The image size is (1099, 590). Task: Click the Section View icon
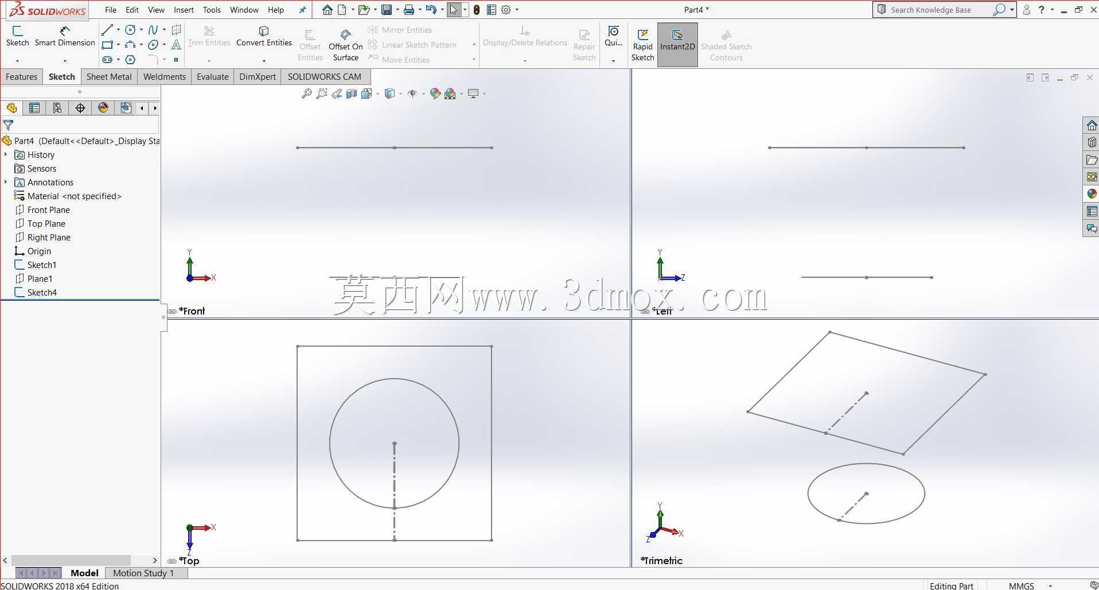coord(352,94)
